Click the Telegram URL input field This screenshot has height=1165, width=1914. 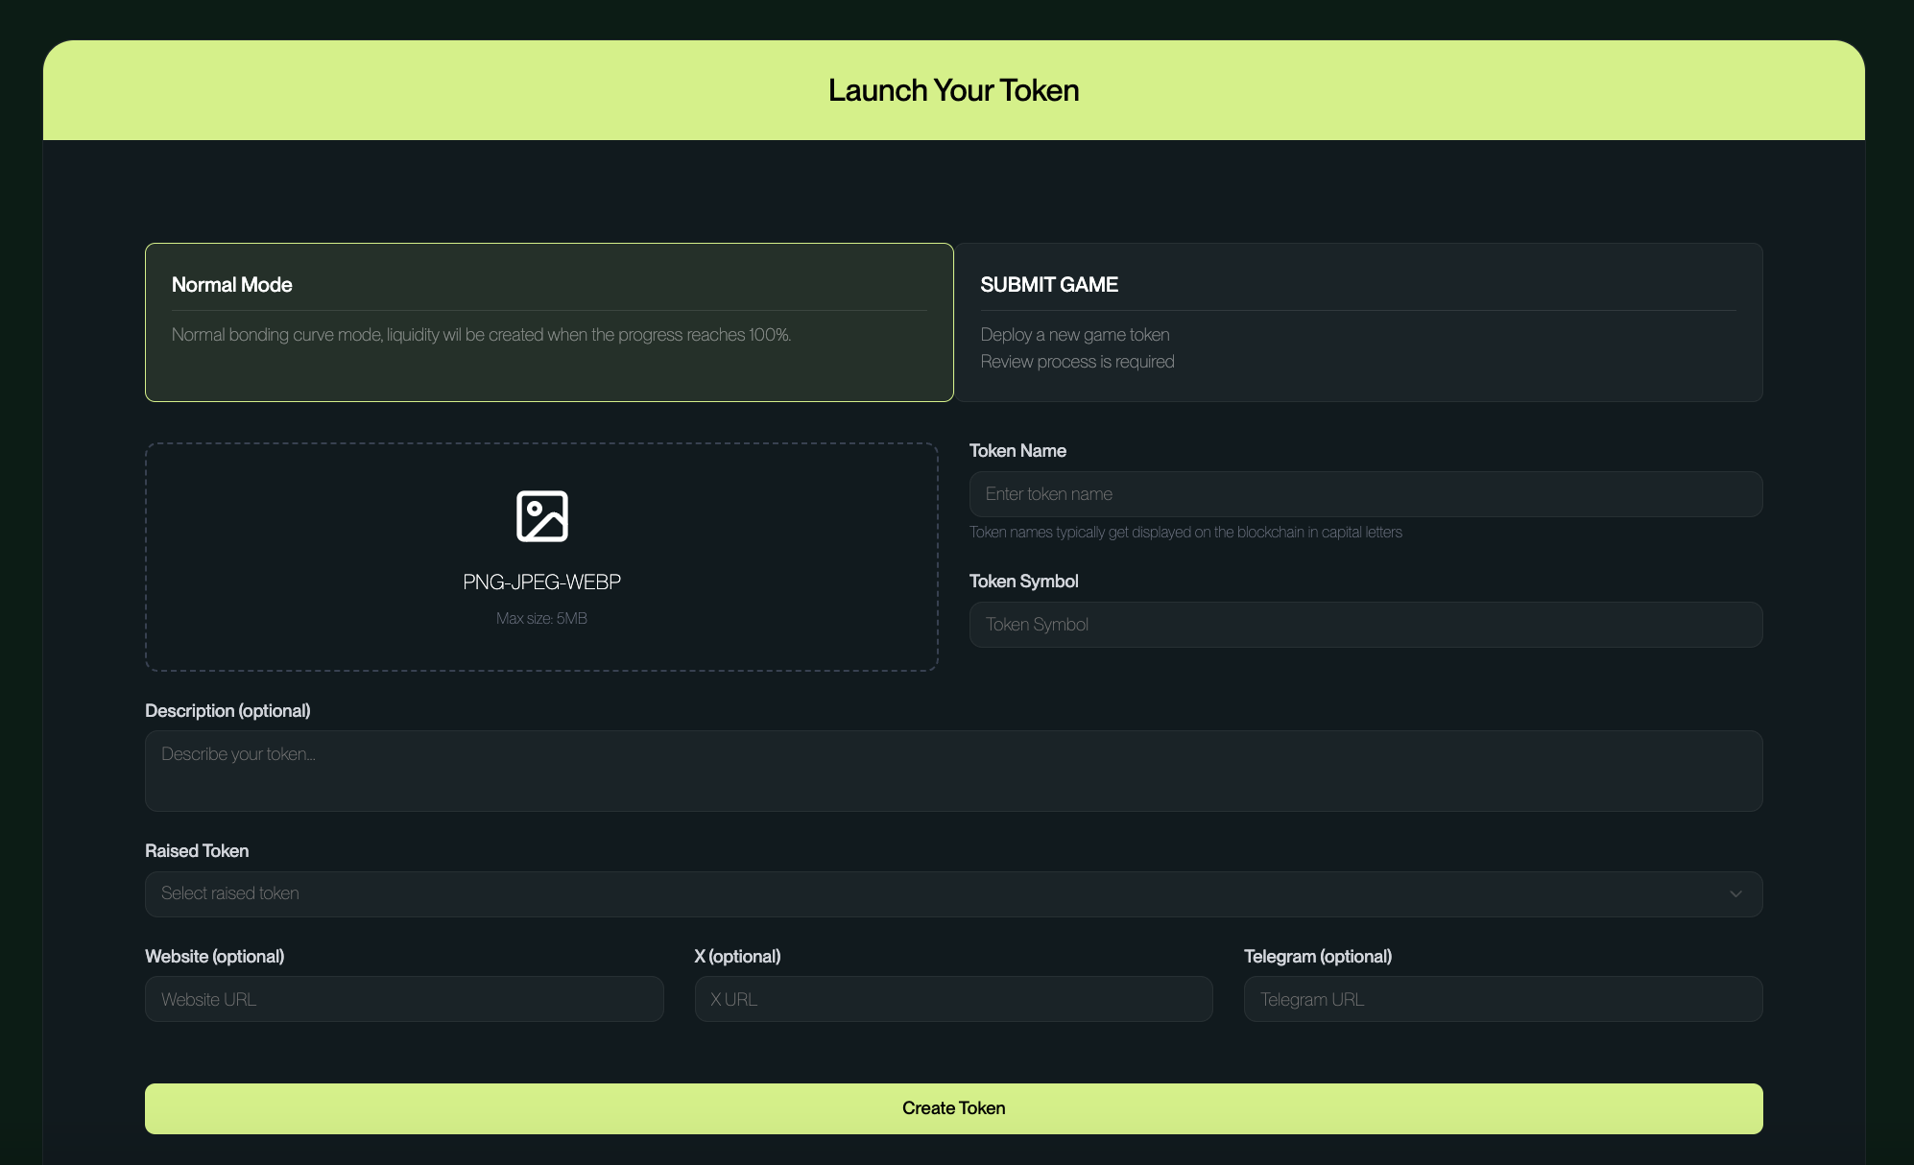coord(1502,999)
